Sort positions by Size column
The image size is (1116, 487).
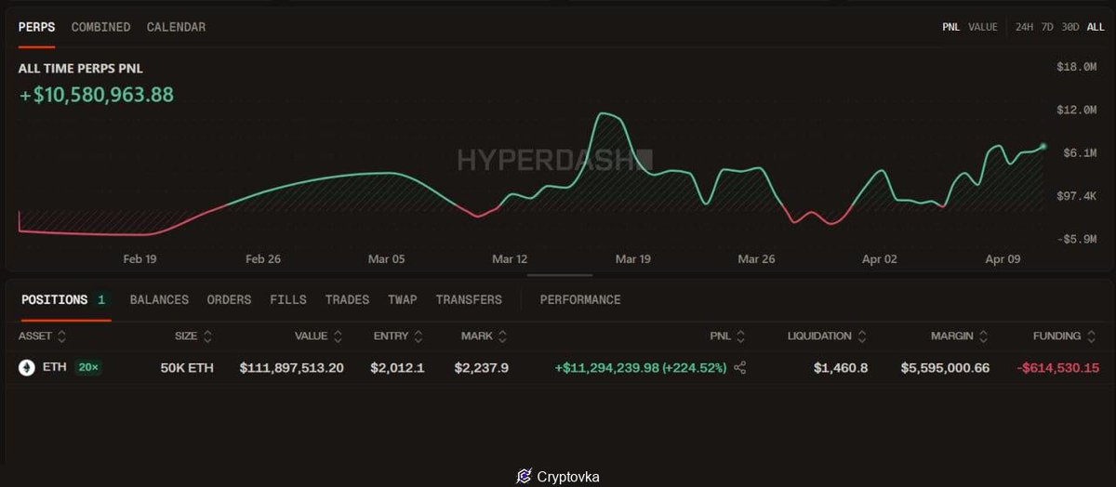207,336
